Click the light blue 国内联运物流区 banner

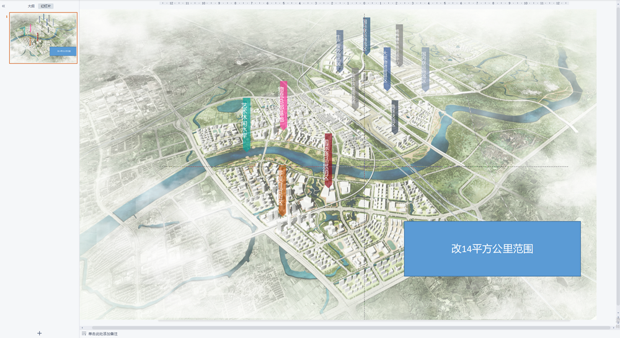coord(425,68)
